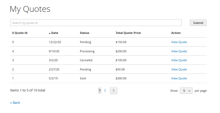Screen dimensions: 220x113
Task: Sort quotes by Date column
Action: coord(53,33)
